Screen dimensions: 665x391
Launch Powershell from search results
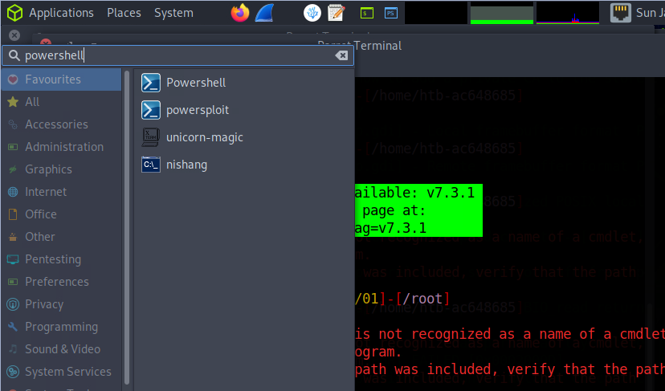click(x=244, y=83)
